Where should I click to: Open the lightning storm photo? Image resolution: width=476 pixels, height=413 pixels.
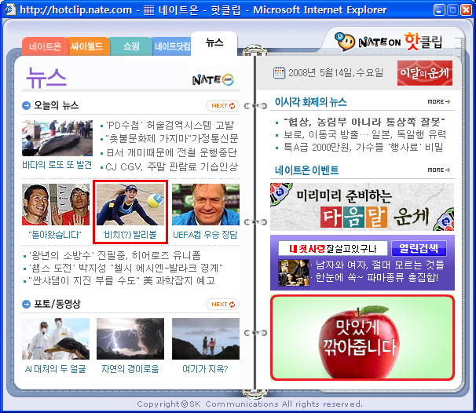click(x=130, y=338)
